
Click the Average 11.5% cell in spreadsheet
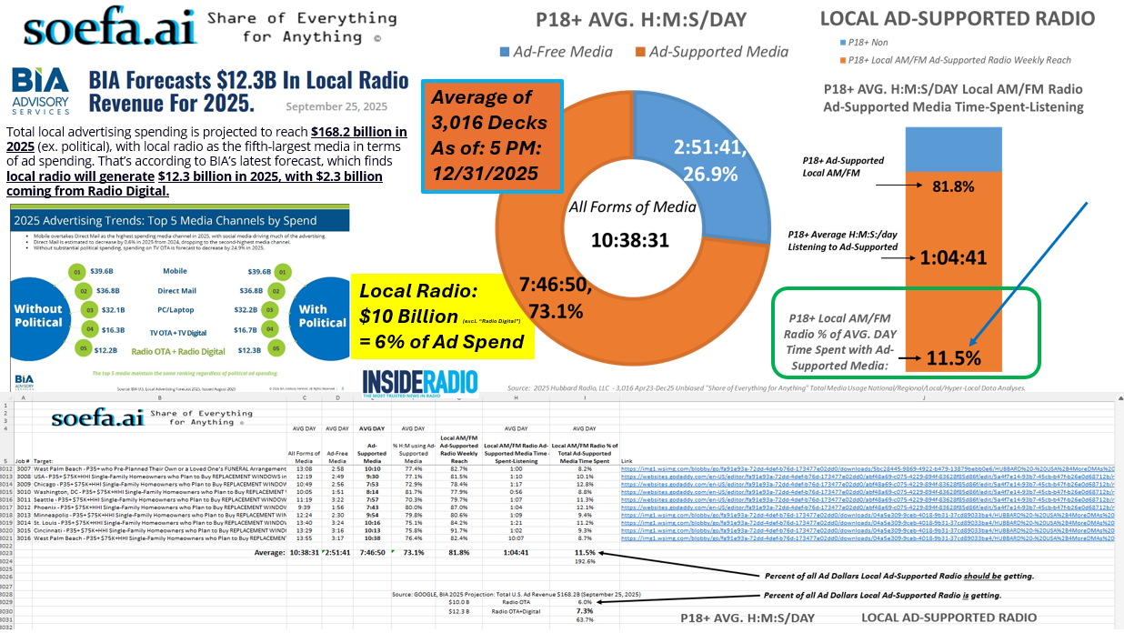tap(584, 552)
